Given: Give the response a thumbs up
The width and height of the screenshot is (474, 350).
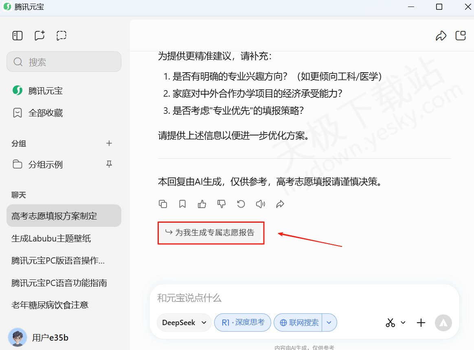Looking at the screenshot, I should (x=202, y=204).
